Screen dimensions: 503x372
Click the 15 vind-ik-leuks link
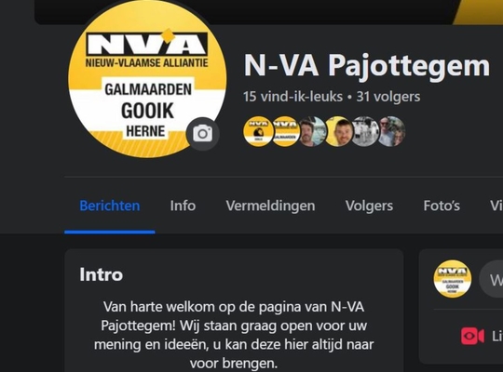point(292,97)
